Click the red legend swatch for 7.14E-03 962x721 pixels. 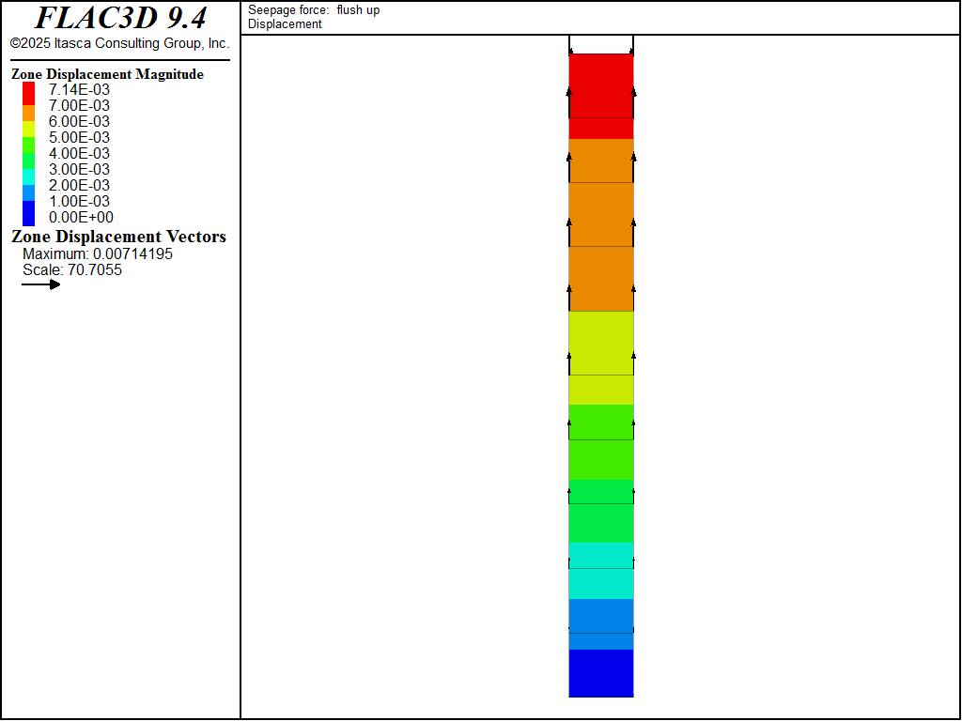pyautogui.click(x=29, y=90)
